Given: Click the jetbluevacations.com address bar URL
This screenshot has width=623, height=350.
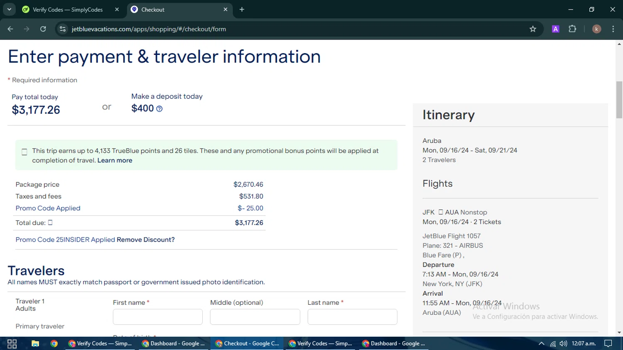Looking at the screenshot, I should [149, 29].
